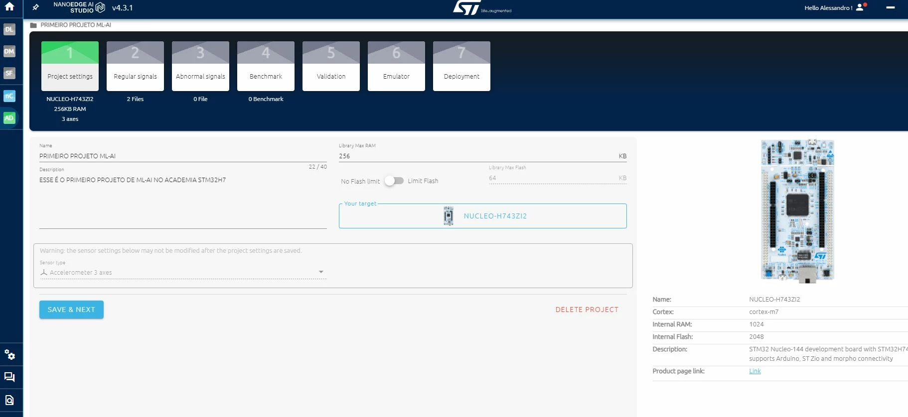Click the Hello Alessandro greeting
Viewport: 908px width, 417px height.
point(828,8)
